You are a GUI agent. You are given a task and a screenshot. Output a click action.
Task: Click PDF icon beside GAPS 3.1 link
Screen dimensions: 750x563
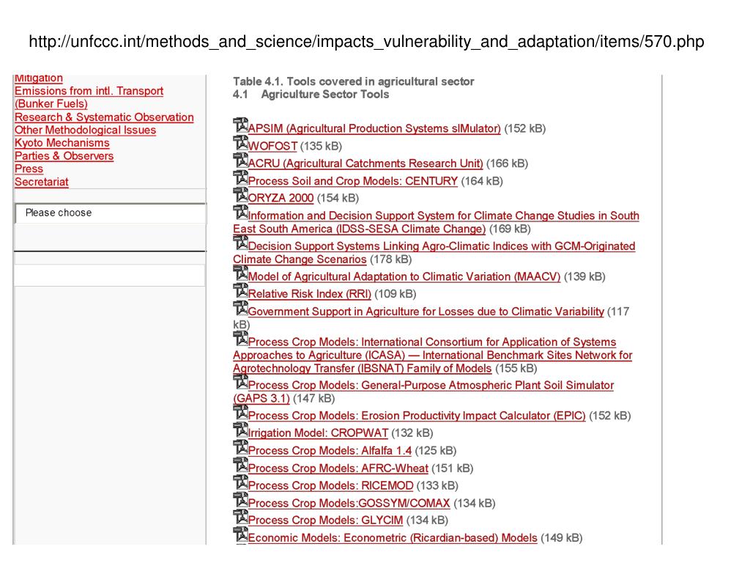click(x=240, y=382)
